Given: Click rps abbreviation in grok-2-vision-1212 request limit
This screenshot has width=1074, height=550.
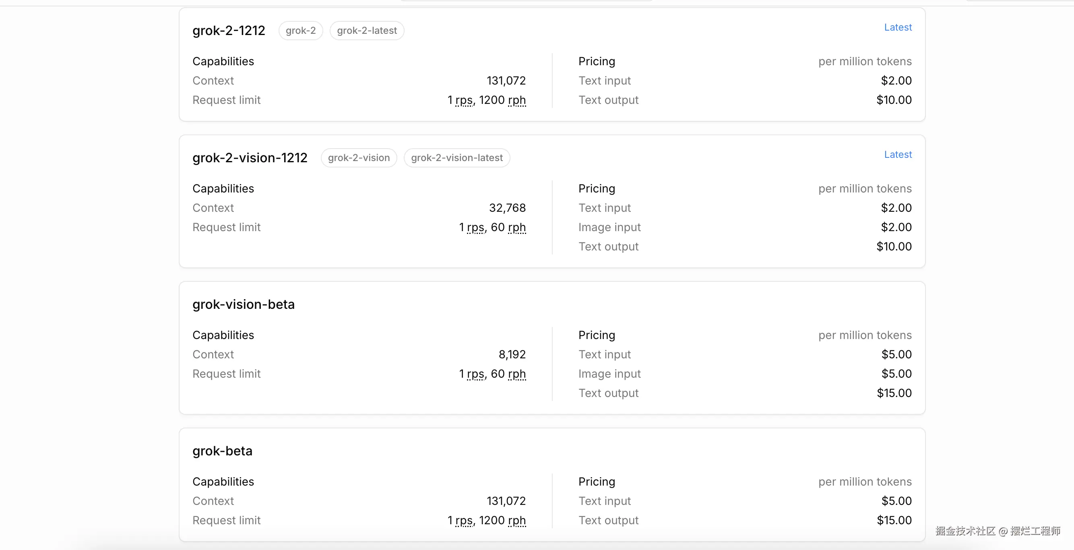Looking at the screenshot, I should coord(476,227).
